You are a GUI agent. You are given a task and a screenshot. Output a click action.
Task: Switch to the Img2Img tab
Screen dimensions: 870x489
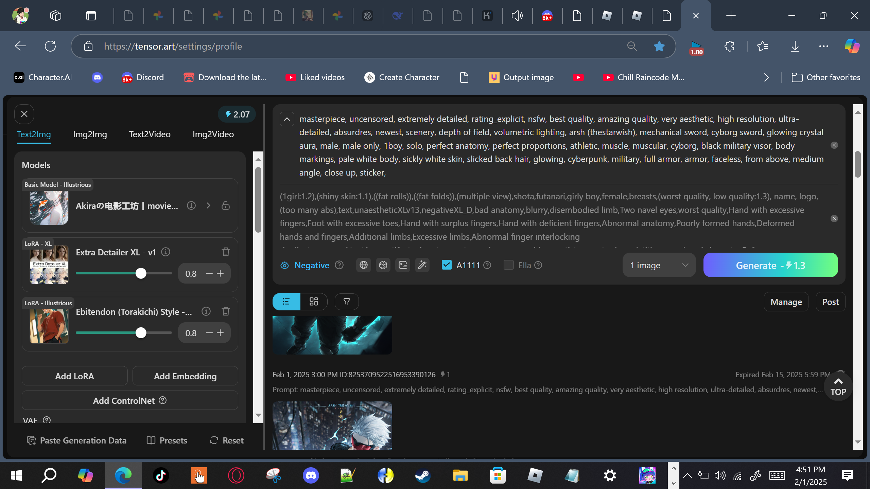point(90,134)
